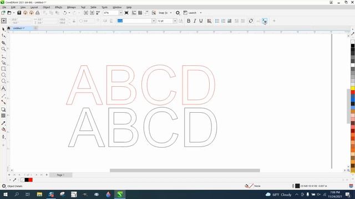This screenshot has width=355, height=199.
Task: Pick the black swatch in document palette
Action: coord(27,180)
